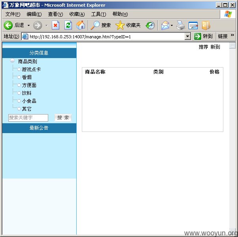This screenshot has height=237, width=238.
Task: Click the 商品名称 column header
Action: click(95, 72)
